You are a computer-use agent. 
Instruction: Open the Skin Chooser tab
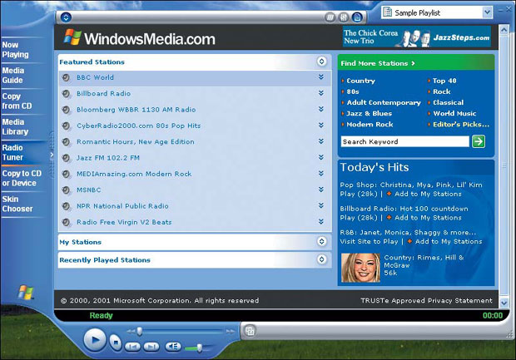tap(17, 204)
